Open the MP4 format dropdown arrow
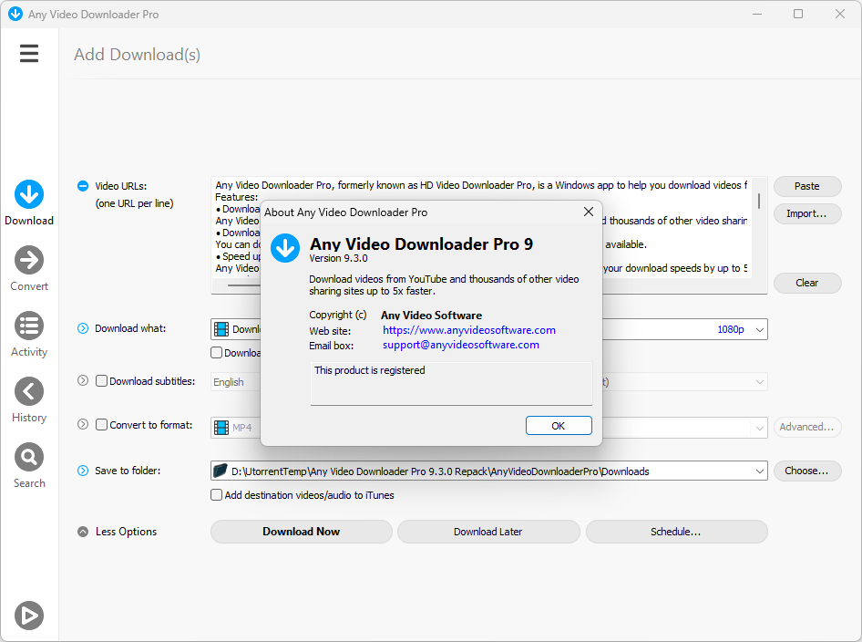Screen dimensions: 862x642 click(x=760, y=428)
